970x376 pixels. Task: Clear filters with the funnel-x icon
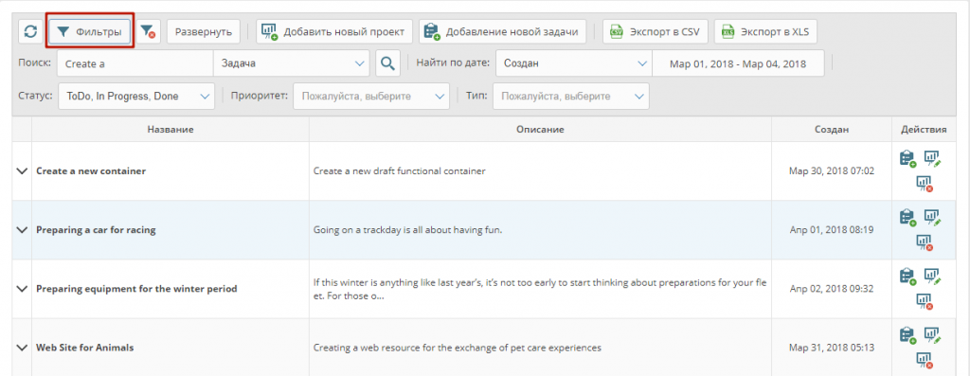(x=148, y=31)
